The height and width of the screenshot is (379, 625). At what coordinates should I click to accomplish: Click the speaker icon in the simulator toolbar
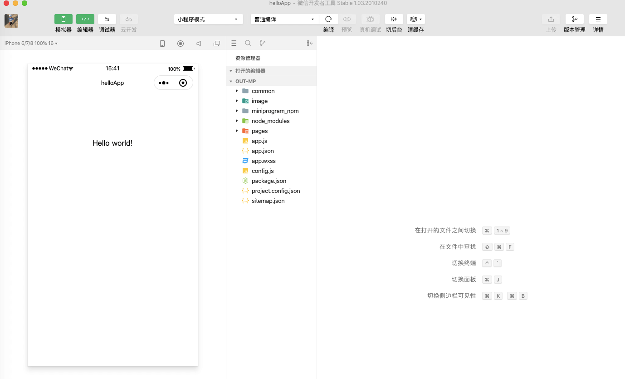pyautogui.click(x=199, y=43)
